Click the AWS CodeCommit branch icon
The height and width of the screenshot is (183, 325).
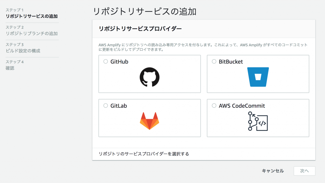point(258,121)
